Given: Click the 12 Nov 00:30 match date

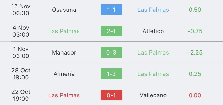Looking at the screenshot, I should click(21, 10).
